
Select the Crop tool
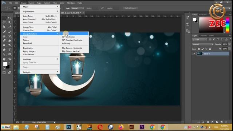(4, 27)
